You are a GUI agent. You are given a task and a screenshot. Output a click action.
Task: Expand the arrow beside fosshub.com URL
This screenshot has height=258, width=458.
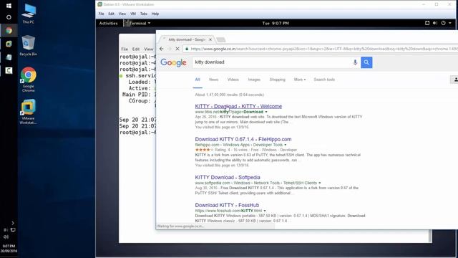coord(265,211)
